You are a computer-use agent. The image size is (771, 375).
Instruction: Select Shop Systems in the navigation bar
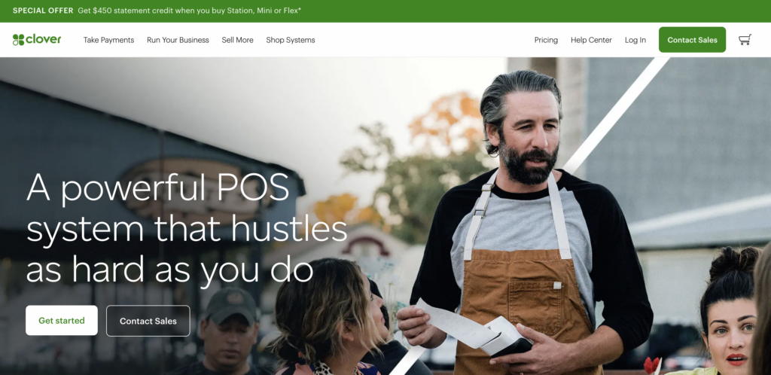tap(291, 41)
